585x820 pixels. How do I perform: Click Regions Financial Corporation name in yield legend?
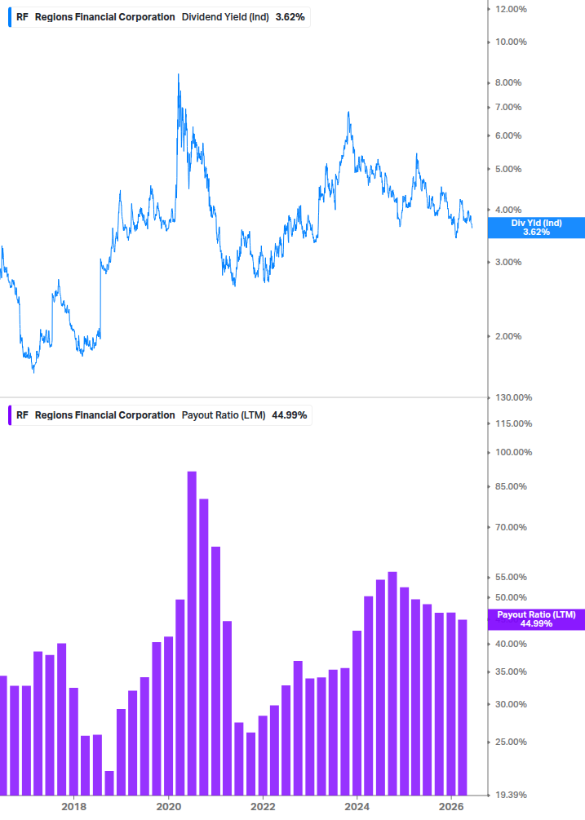tap(104, 17)
